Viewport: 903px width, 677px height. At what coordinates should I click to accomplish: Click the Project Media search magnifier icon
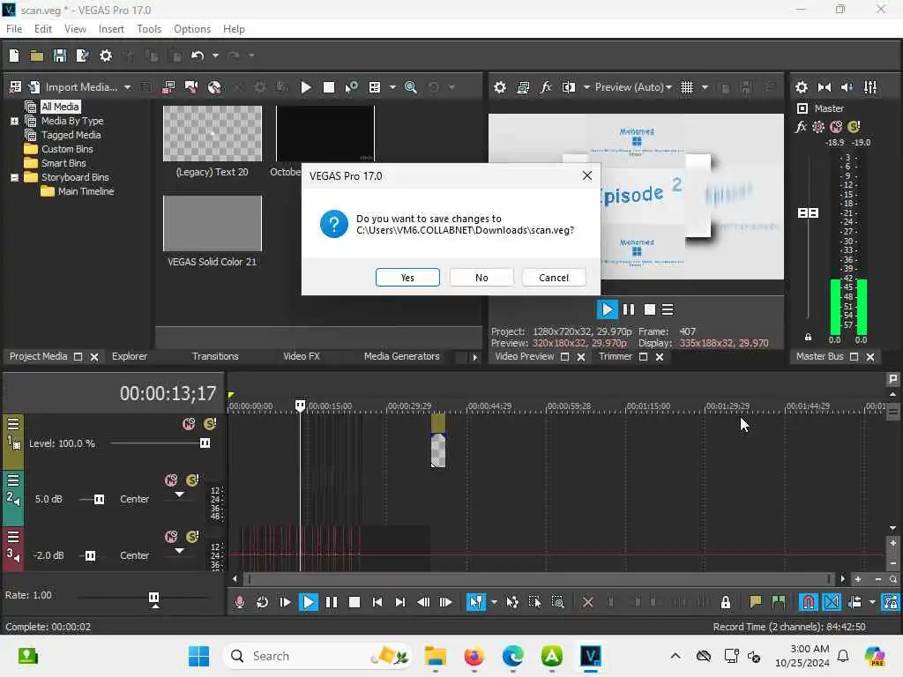(411, 87)
